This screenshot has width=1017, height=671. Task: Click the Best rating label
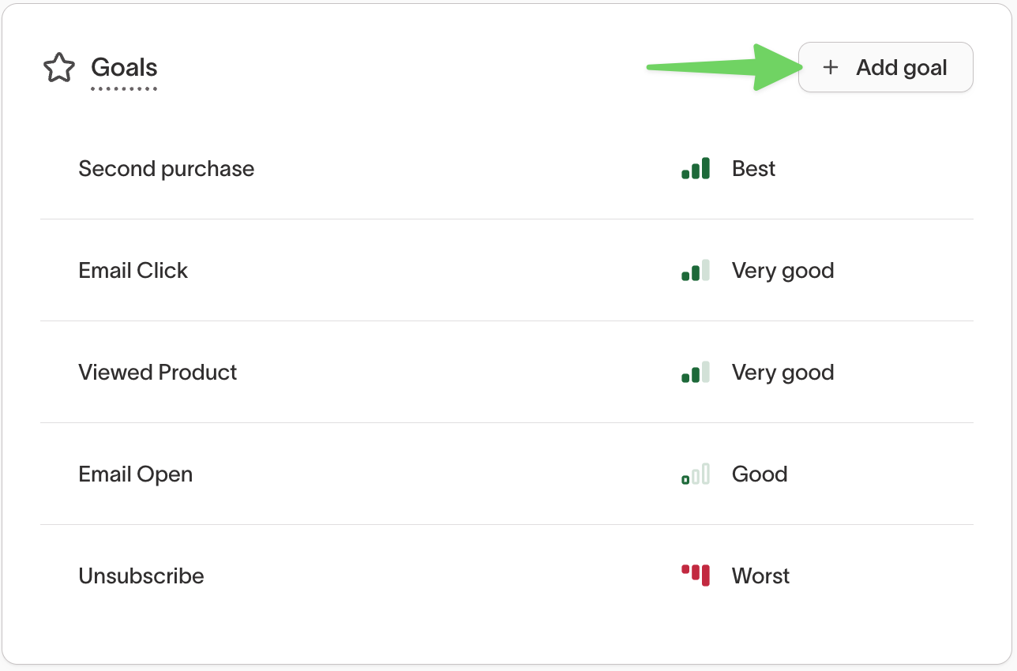[x=753, y=169]
